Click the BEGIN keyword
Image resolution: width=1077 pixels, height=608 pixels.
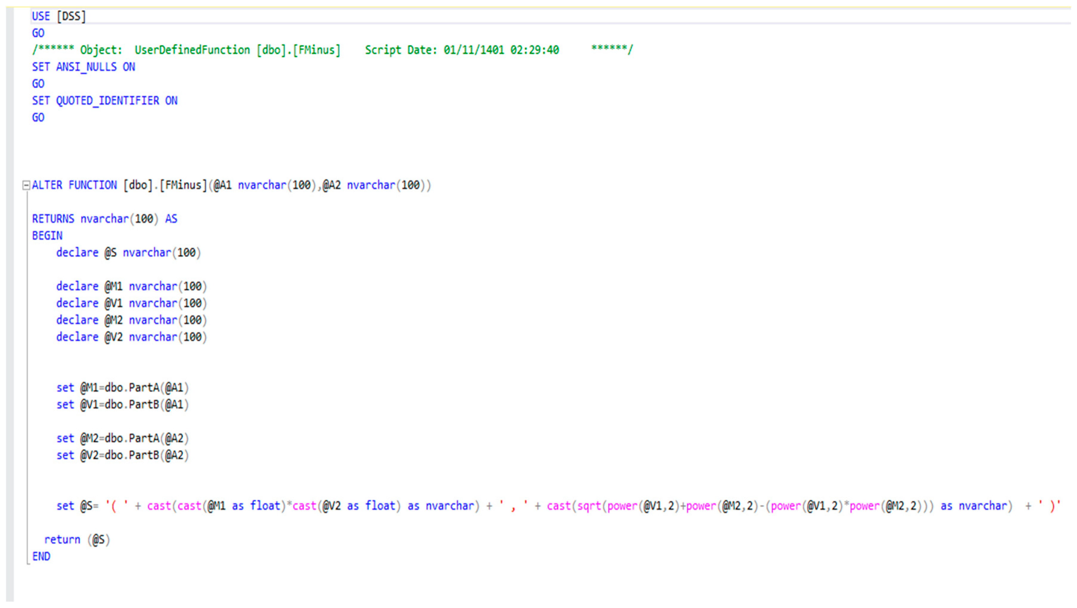(47, 236)
